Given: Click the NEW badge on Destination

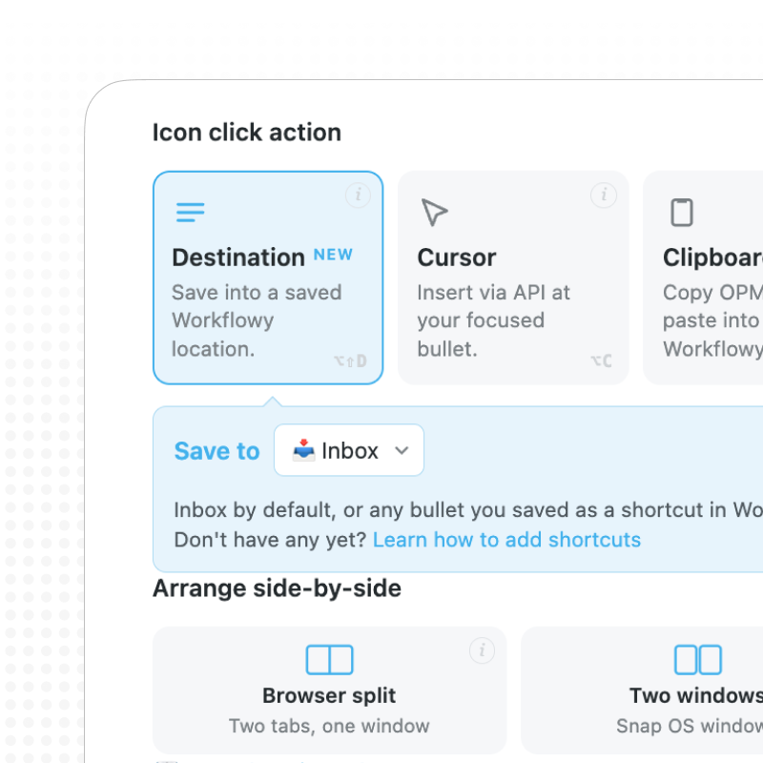Looking at the screenshot, I should 333,255.
